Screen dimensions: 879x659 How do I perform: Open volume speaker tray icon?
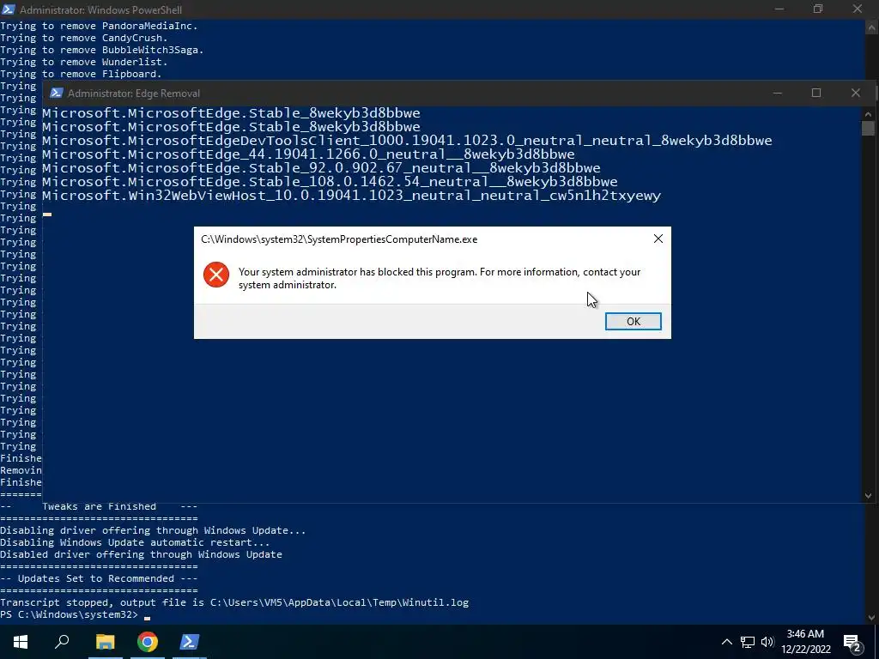[767, 642]
